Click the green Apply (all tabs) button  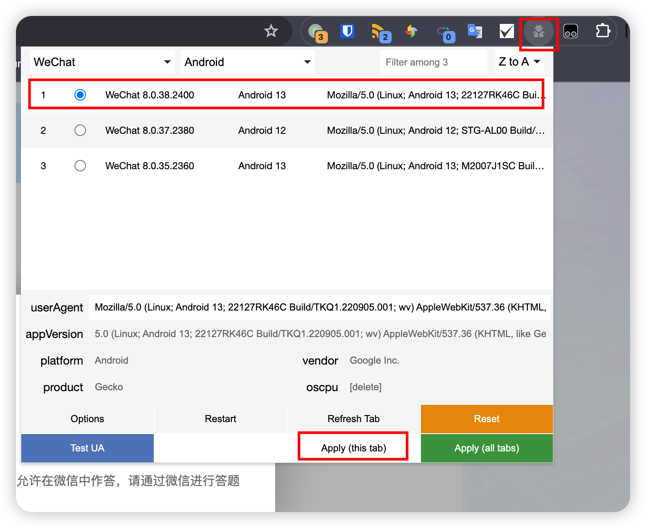coord(487,448)
